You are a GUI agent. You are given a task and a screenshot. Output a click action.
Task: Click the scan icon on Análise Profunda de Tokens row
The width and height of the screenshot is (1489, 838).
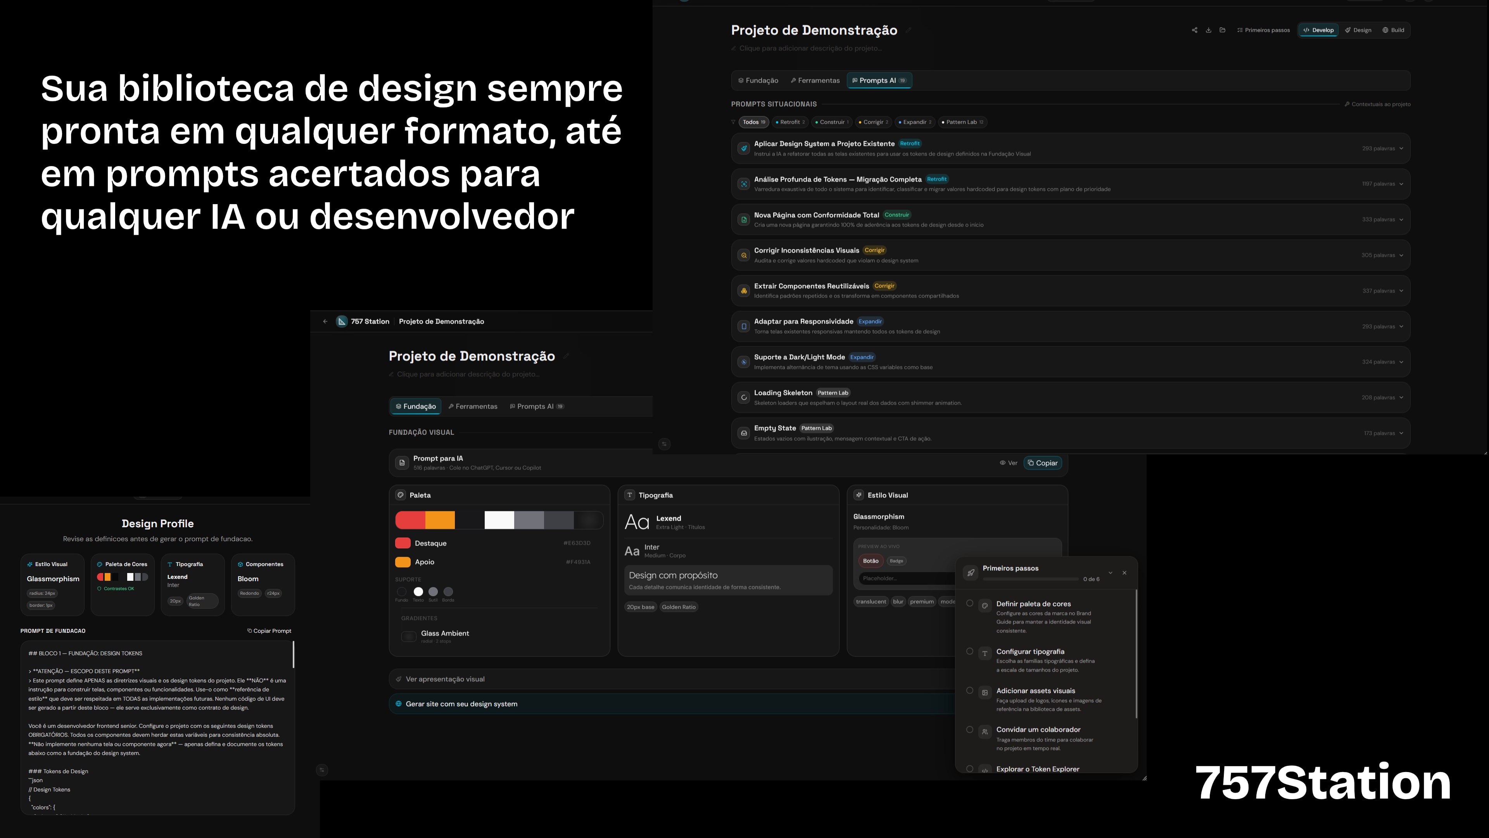[744, 184]
